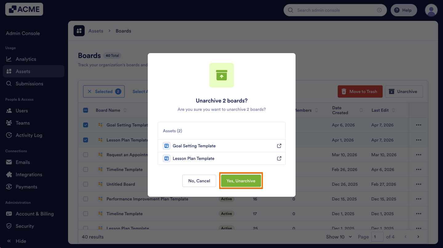443x248 pixels.
Task: Open the Analytics section in the sidebar
Action: 25,59
